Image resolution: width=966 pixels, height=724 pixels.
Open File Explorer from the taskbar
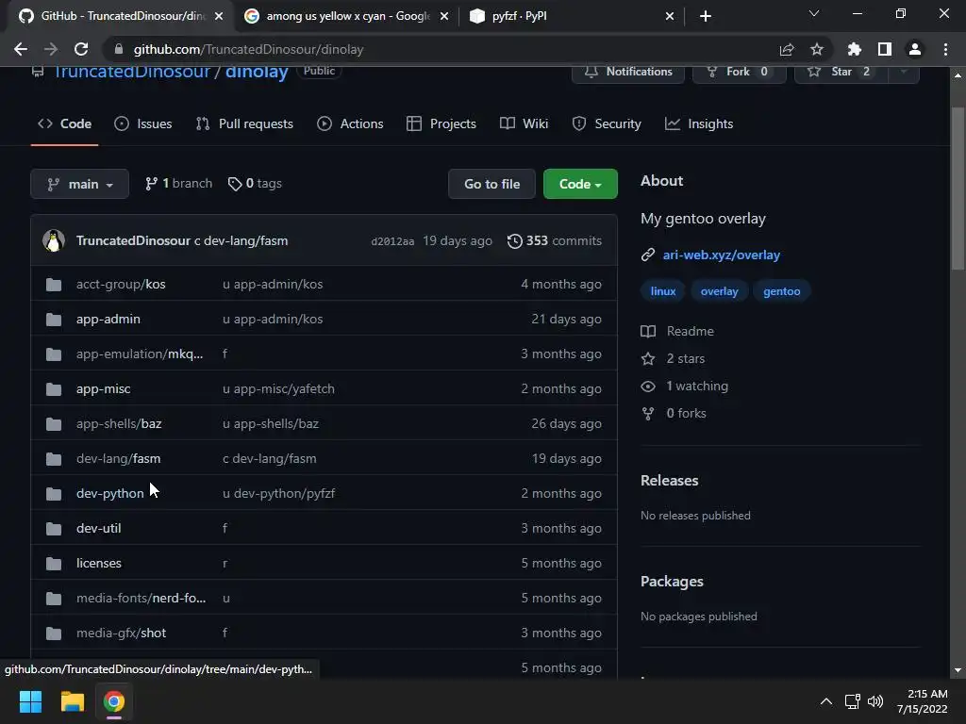point(72,701)
